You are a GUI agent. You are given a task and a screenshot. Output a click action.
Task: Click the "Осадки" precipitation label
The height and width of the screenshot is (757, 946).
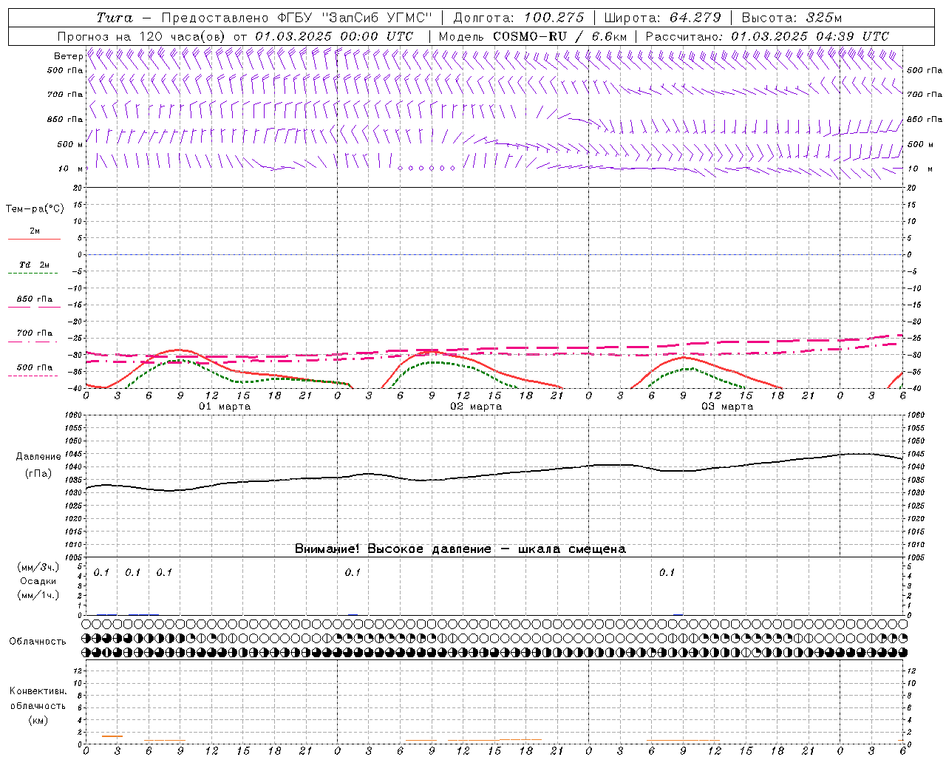(x=38, y=581)
